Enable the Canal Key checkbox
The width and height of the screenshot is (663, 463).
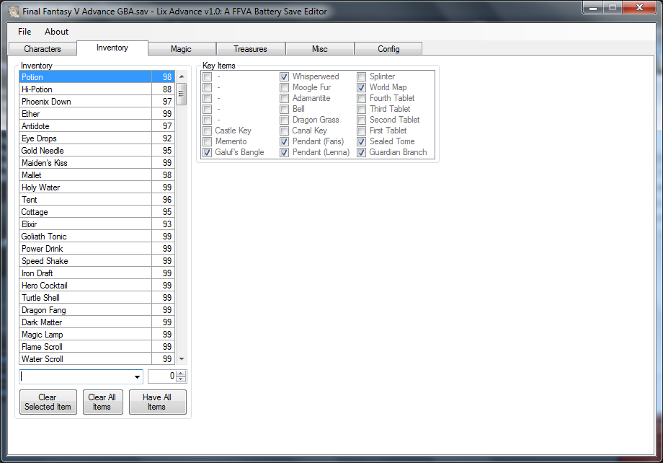[x=284, y=131]
